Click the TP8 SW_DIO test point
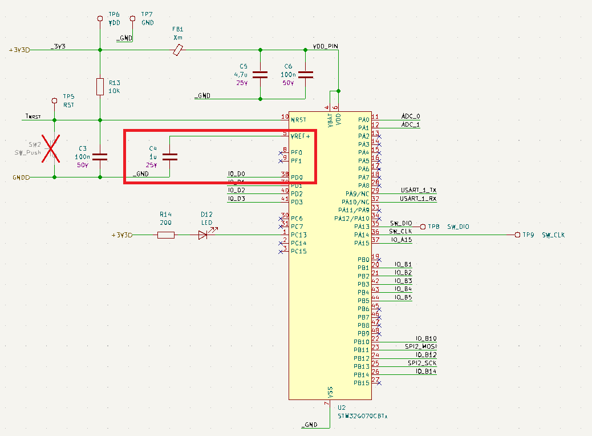592x436 pixels. pyautogui.click(x=423, y=226)
